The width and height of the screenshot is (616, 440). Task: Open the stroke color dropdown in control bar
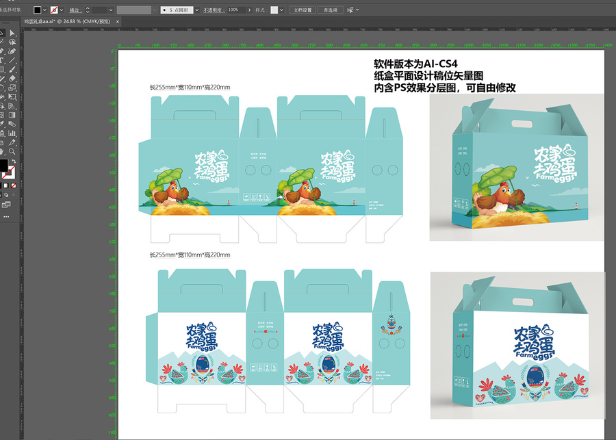tap(62, 10)
